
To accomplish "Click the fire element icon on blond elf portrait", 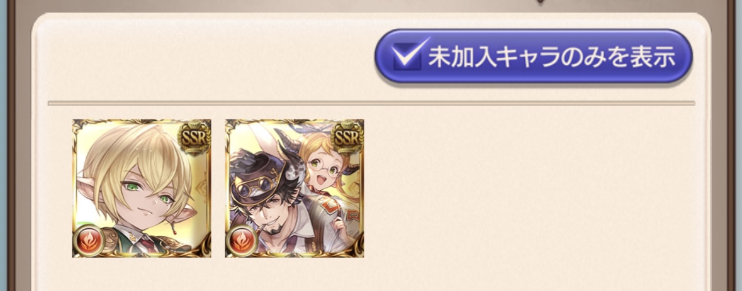I will (x=89, y=241).
